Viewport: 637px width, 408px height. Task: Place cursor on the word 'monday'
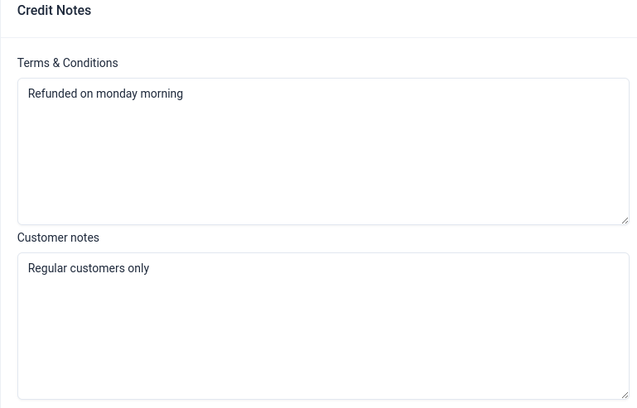[115, 94]
